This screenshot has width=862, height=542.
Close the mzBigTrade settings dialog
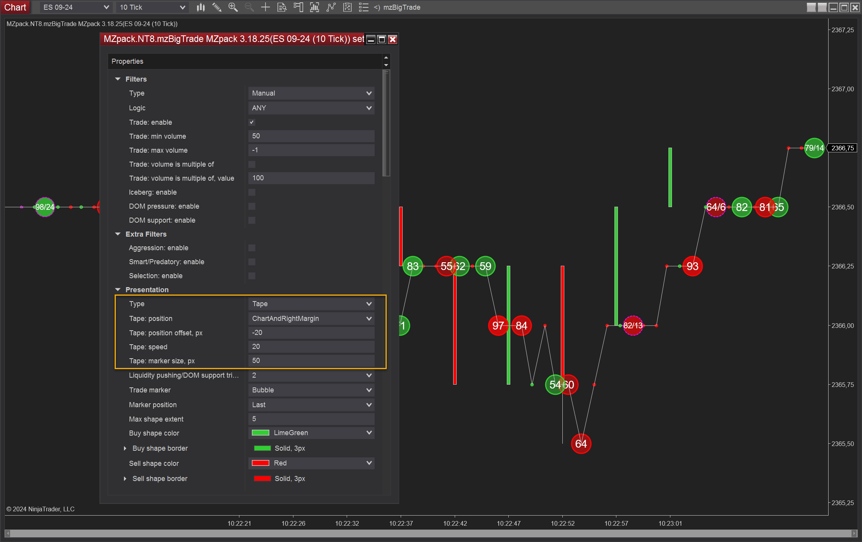click(393, 39)
